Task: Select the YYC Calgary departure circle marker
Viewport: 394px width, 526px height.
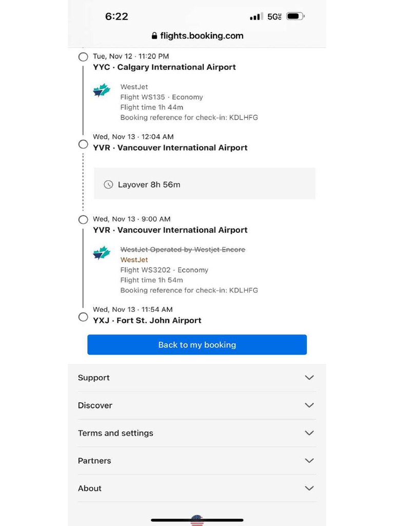Action: pyautogui.click(x=83, y=57)
